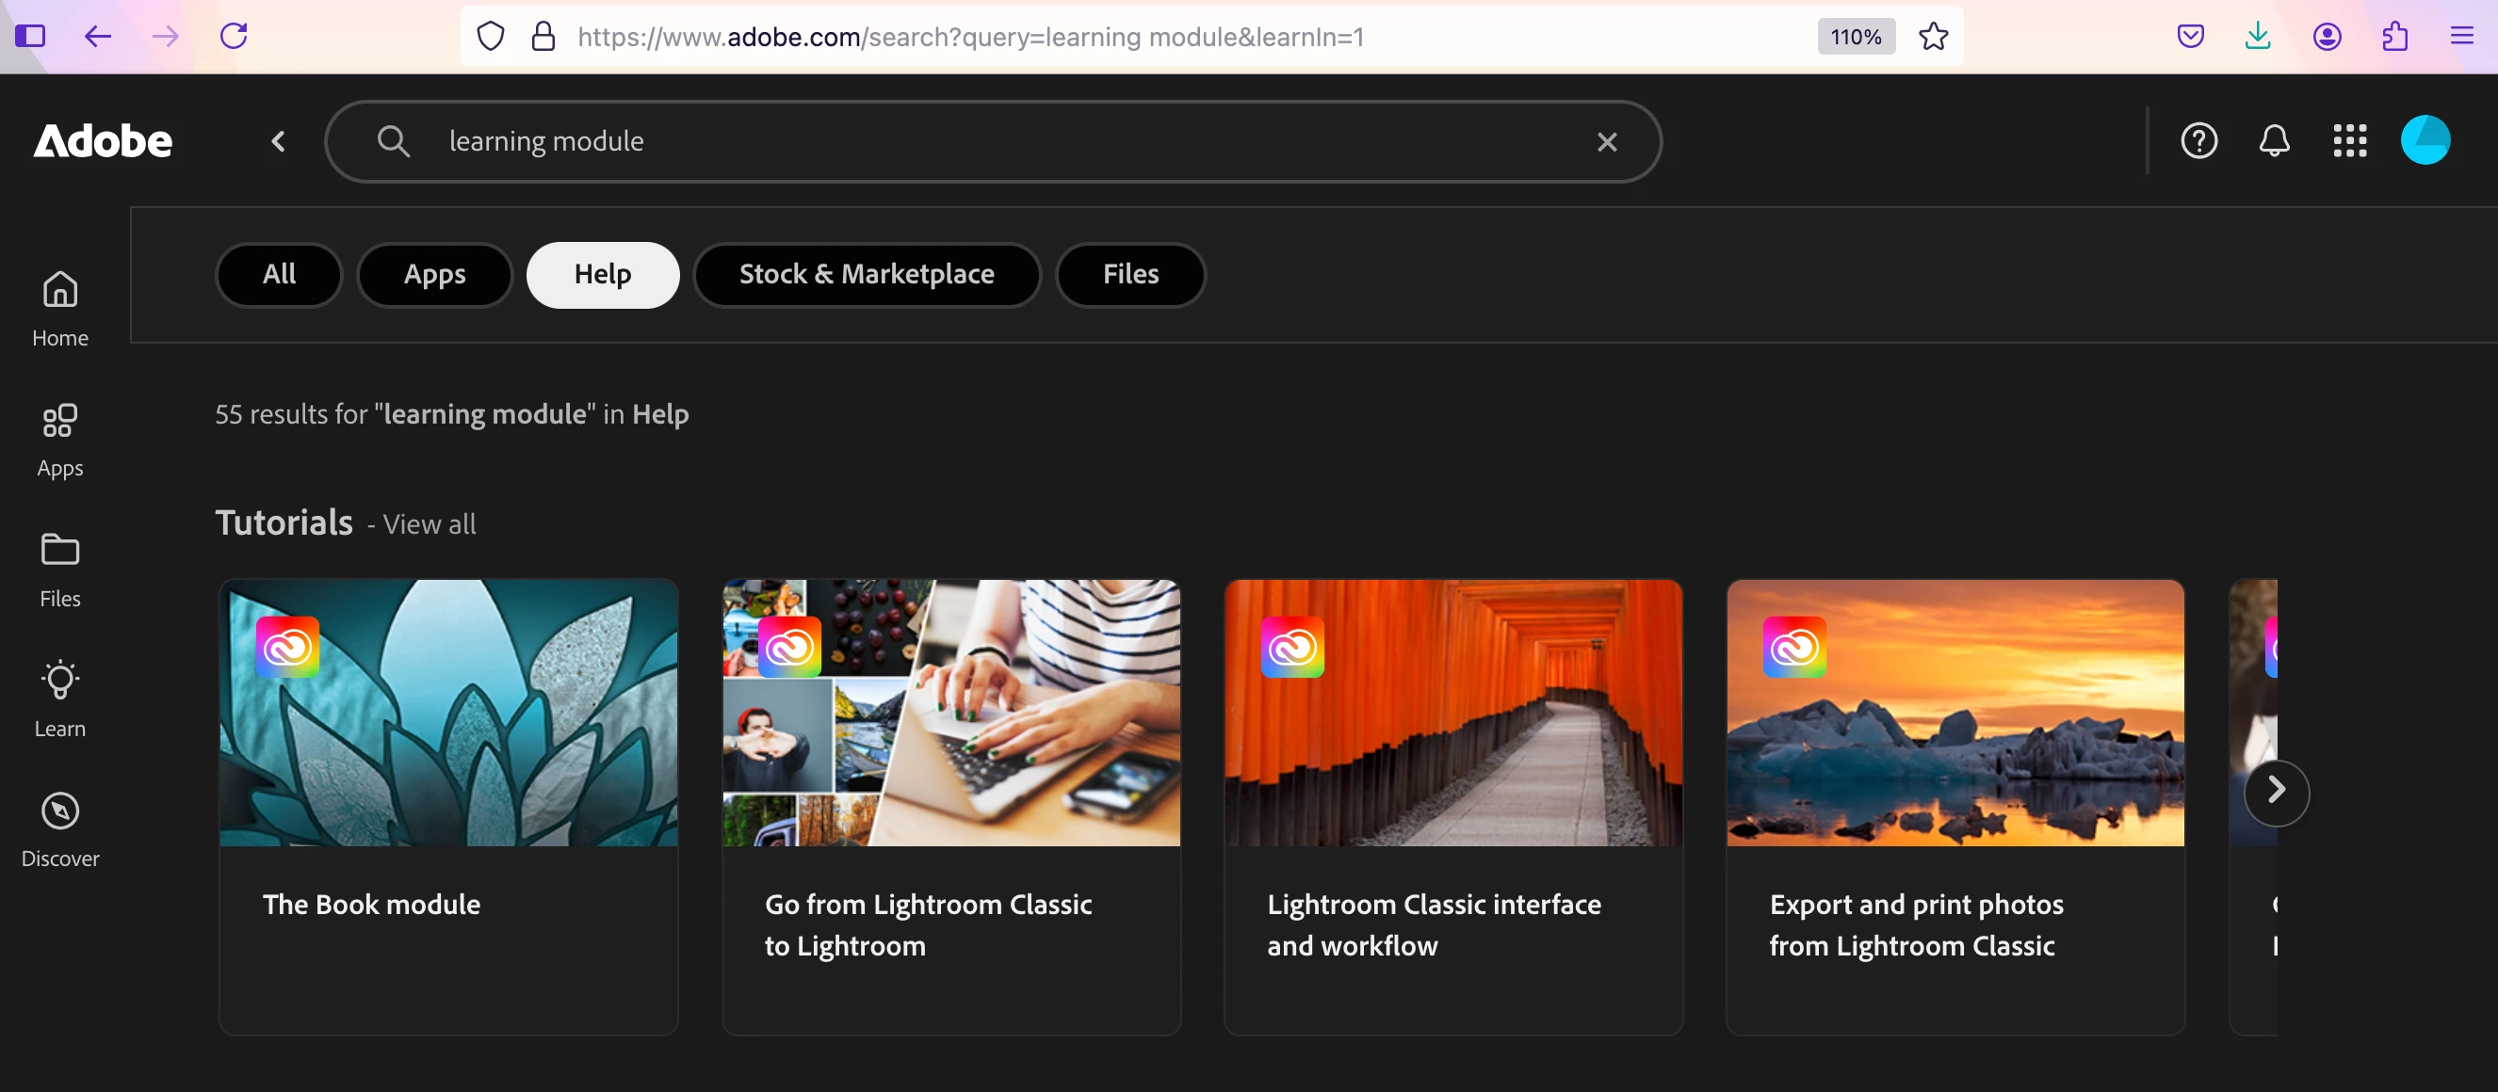Open the apps grid launcher
This screenshot has height=1092, width=2498.
2349,141
